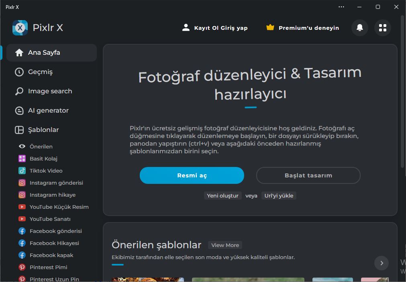Click the user profile silhouette icon
406x282 pixels.
(x=186, y=27)
